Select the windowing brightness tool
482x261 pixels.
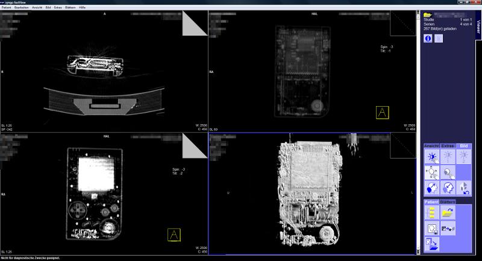point(432,157)
